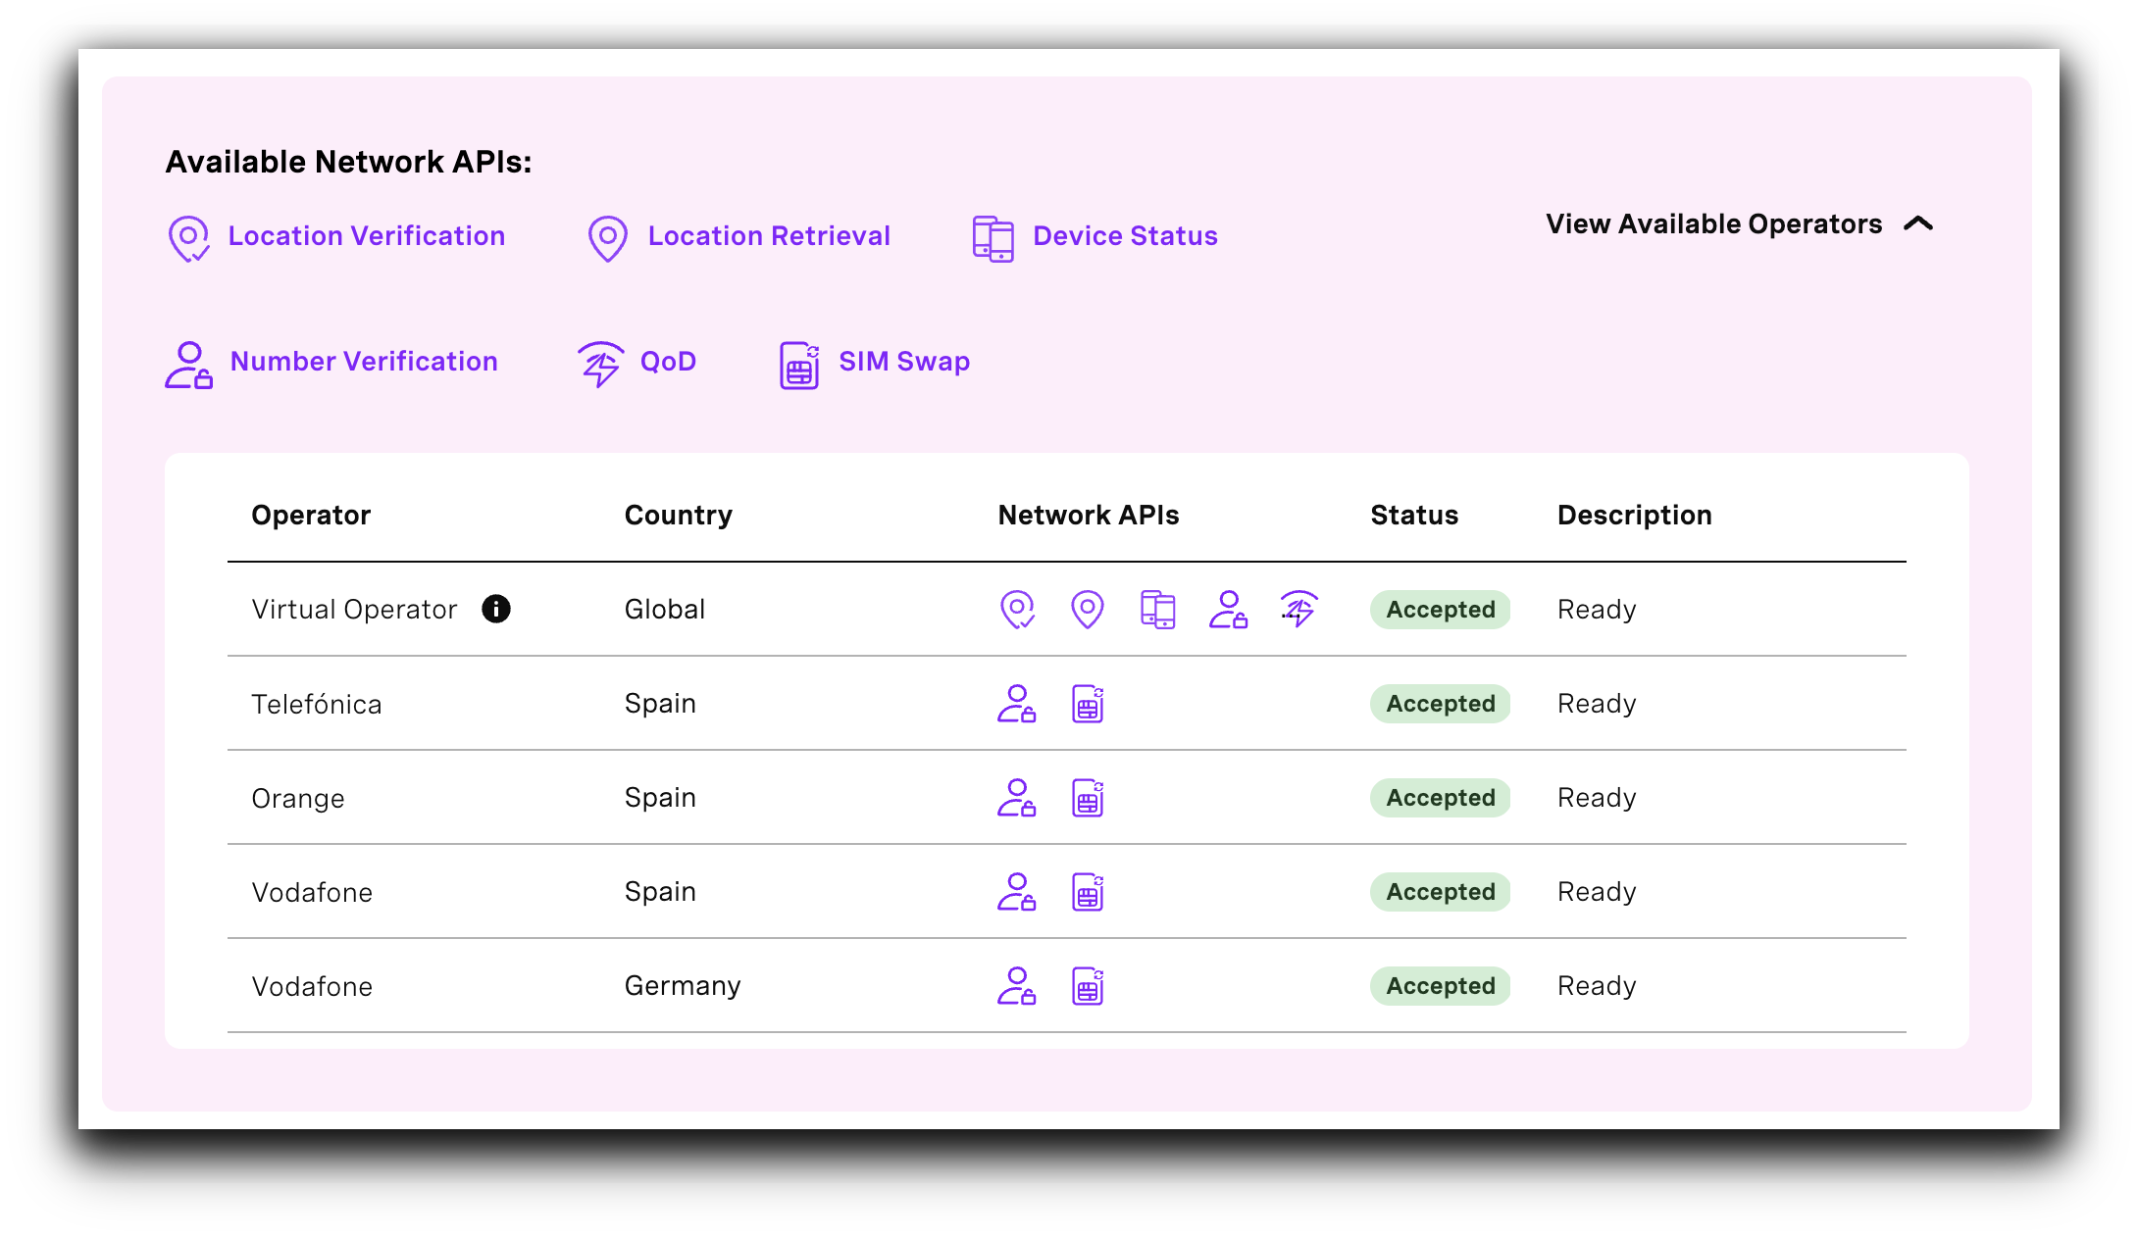Click the QoD icon in Virtual Operator row
This screenshot has height=1237, width=2138.
tap(1299, 609)
